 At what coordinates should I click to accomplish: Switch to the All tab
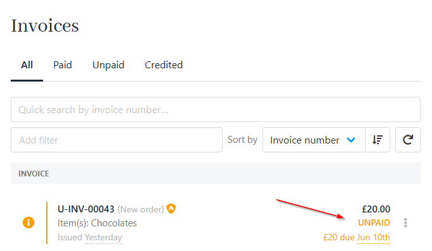pos(27,65)
